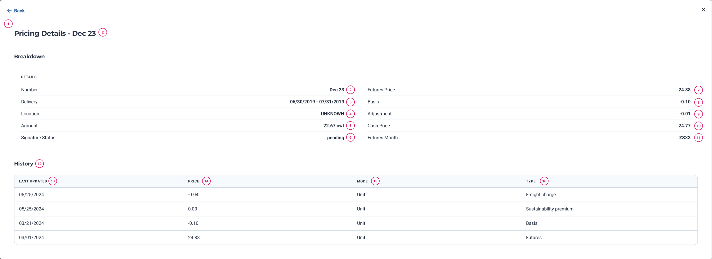
Task: Click the pending Signature Status value
Action: tap(335, 137)
